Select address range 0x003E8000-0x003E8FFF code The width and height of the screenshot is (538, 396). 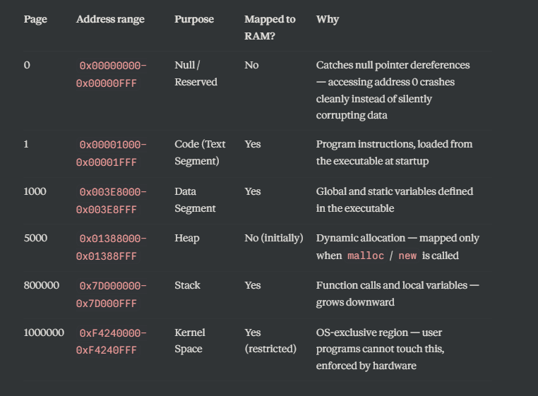pos(111,200)
